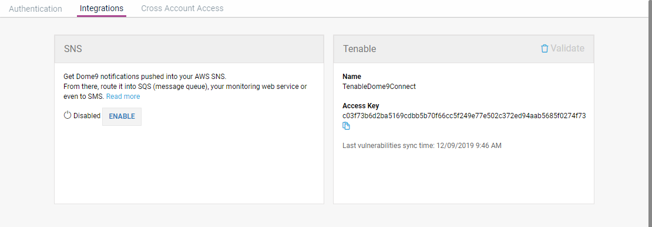The width and height of the screenshot is (652, 227).
Task: Click the Dome9 notifications description text
Action: click(144, 77)
